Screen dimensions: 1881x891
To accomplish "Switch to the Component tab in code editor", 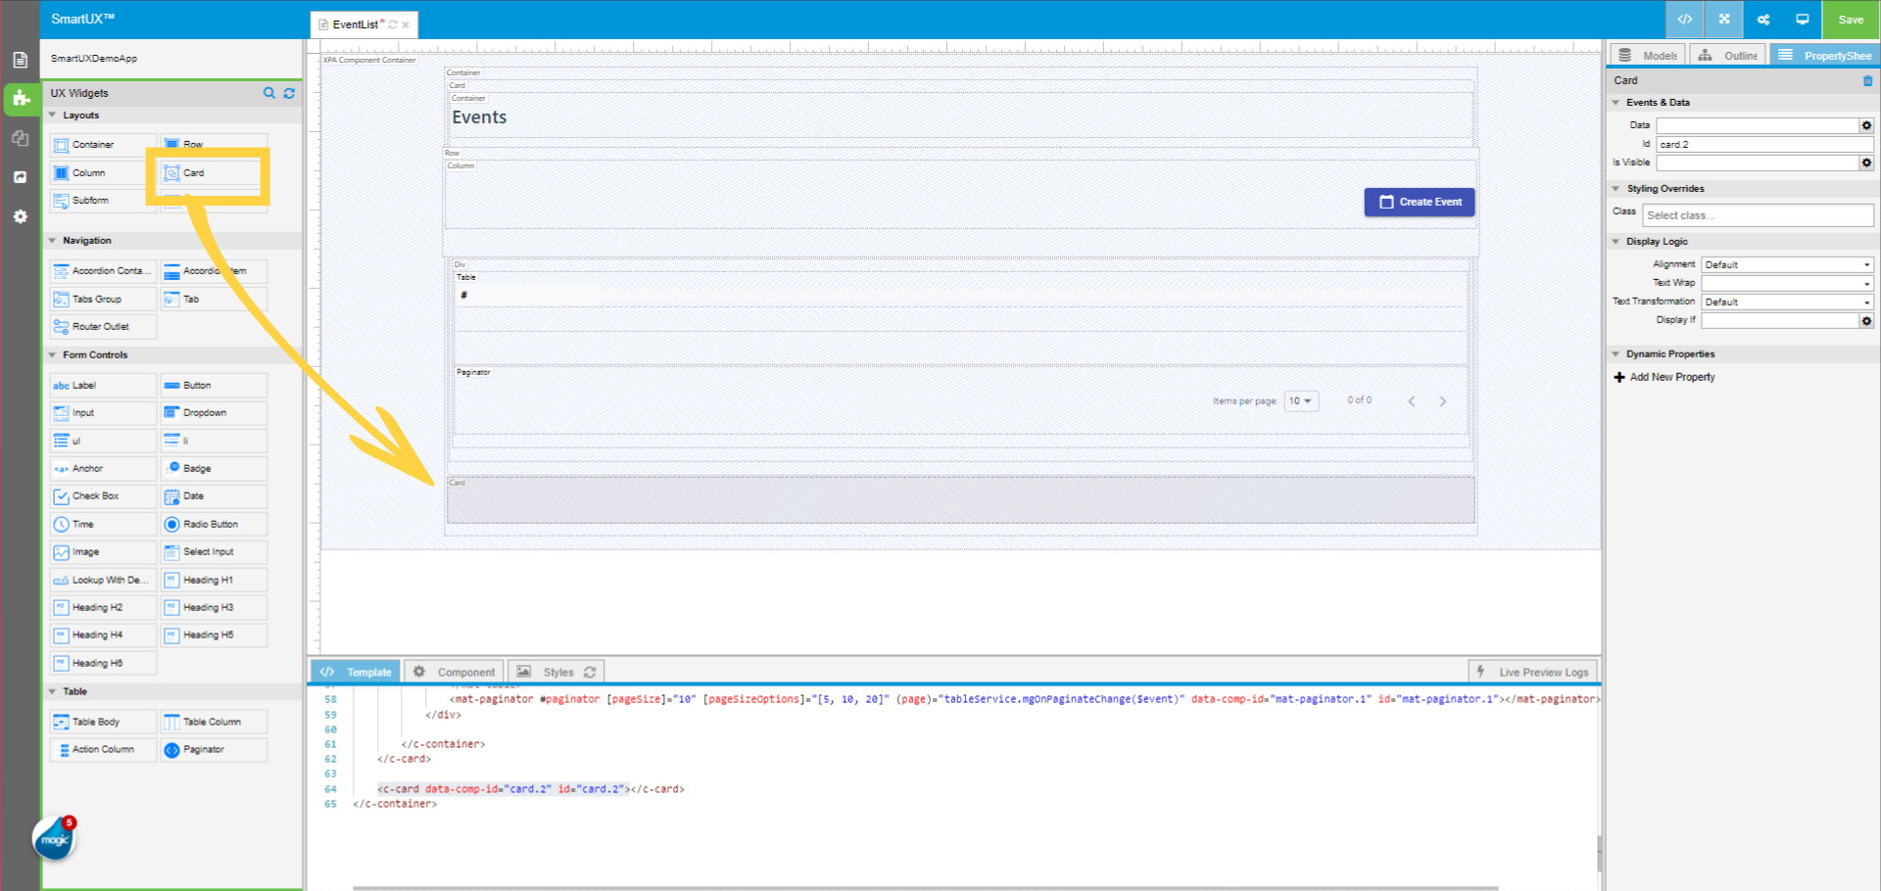I will click(x=454, y=671).
